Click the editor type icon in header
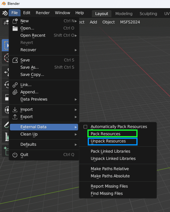170x212 pixels. [6, 22]
